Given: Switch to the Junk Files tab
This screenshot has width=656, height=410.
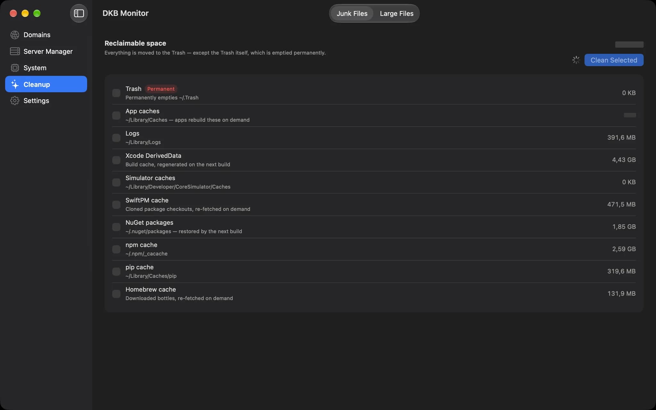Looking at the screenshot, I should click(352, 13).
